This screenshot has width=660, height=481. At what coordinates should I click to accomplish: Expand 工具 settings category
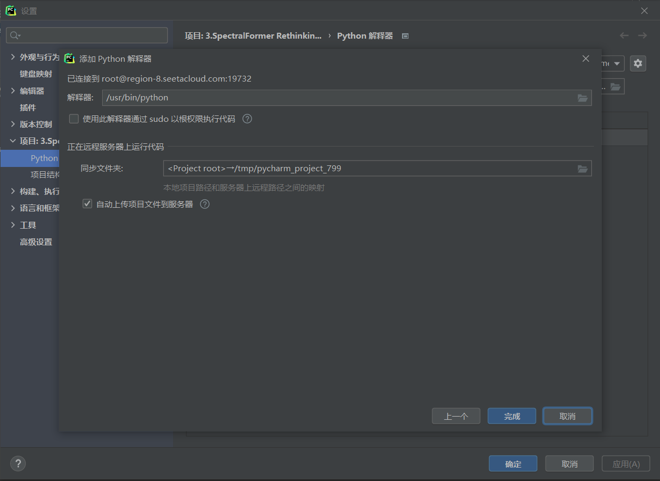pyautogui.click(x=13, y=225)
